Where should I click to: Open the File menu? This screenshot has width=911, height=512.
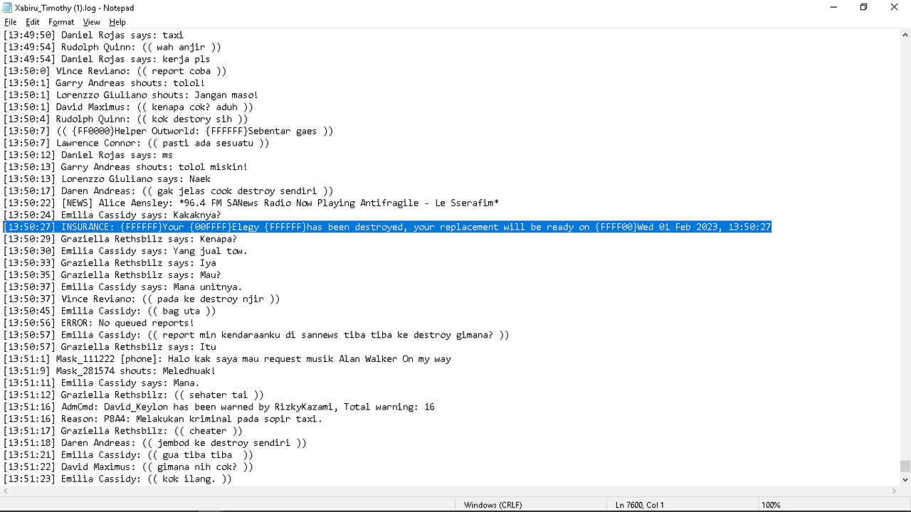tap(11, 22)
